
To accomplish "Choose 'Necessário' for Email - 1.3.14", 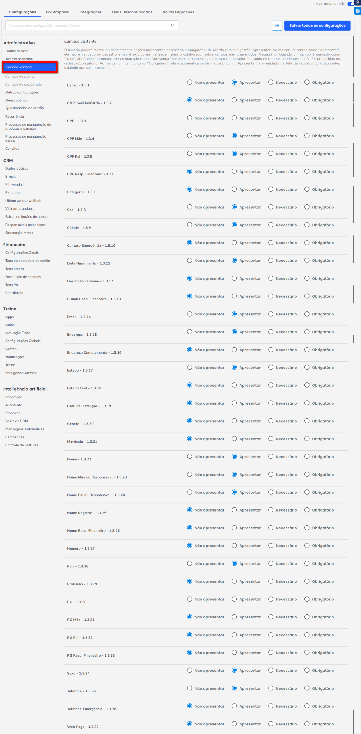I will [271, 314].
